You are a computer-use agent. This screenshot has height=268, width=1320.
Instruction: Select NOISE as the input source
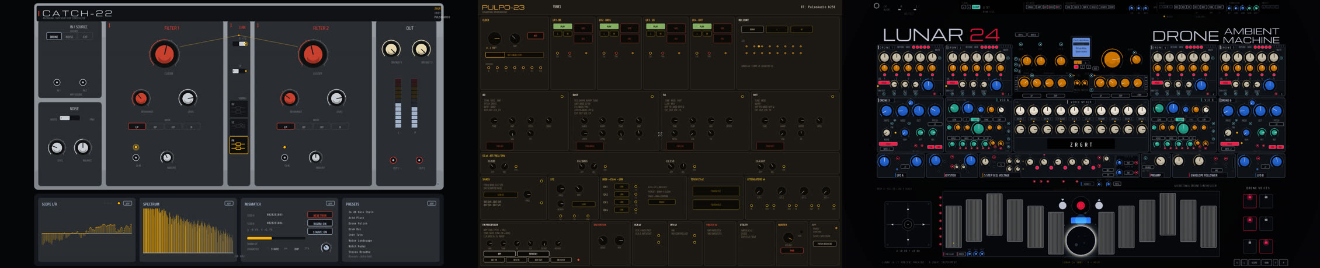tap(70, 37)
